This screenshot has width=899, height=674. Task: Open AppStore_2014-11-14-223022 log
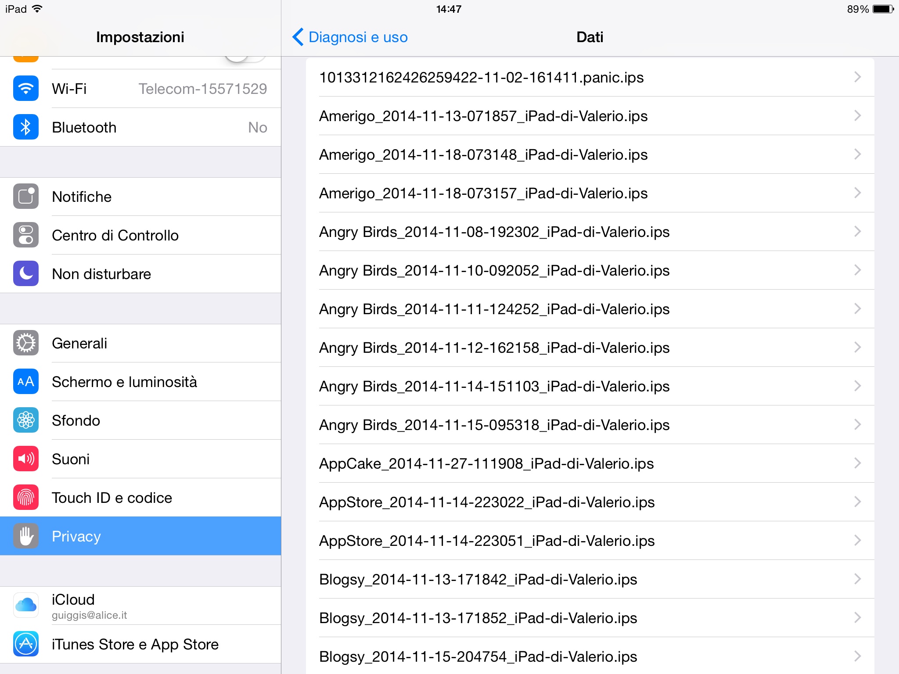tap(590, 502)
